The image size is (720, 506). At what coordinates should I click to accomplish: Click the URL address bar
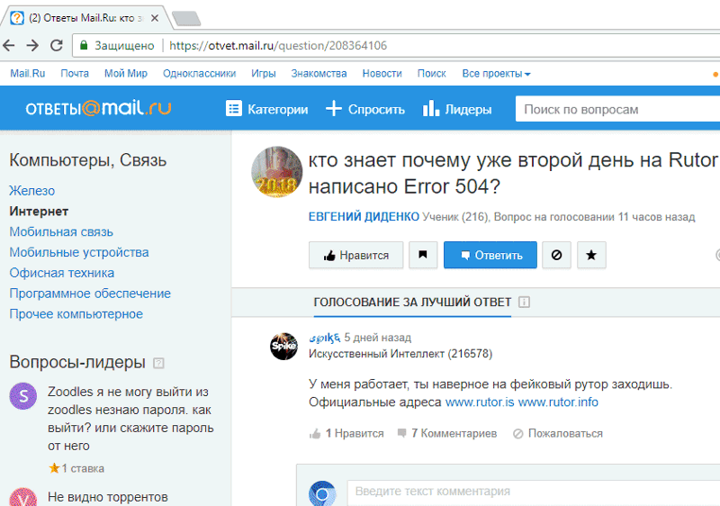tap(396, 45)
